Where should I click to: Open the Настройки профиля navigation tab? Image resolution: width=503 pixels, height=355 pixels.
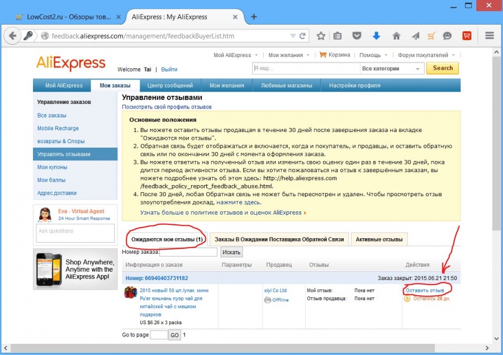click(354, 86)
